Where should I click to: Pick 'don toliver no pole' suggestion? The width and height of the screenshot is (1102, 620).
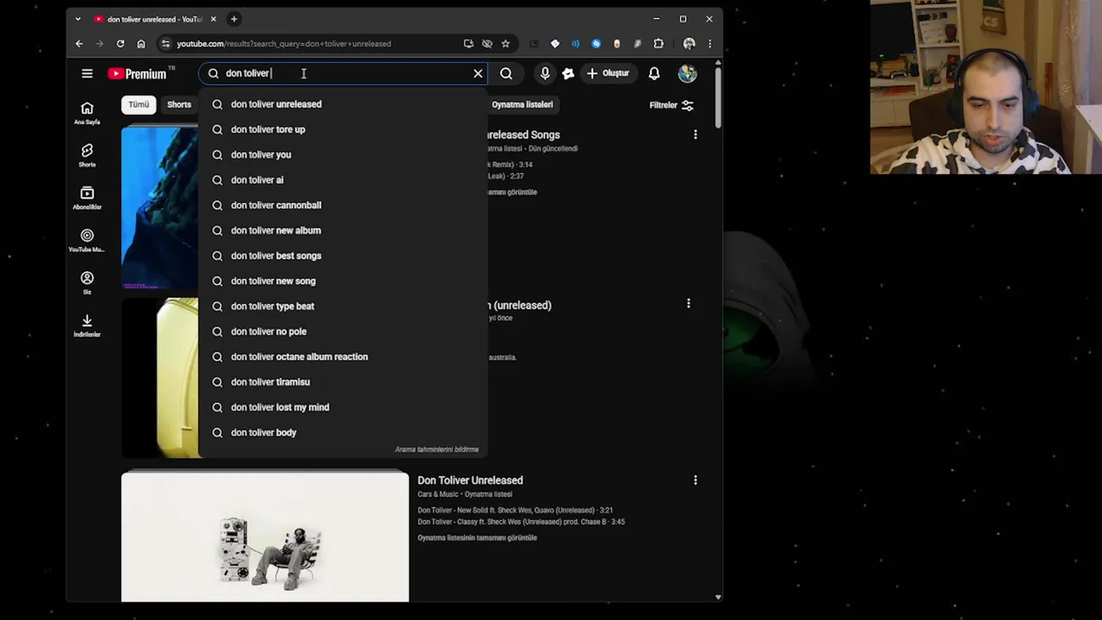[343, 332]
